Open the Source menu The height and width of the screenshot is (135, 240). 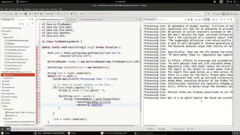[x=12, y=9]
